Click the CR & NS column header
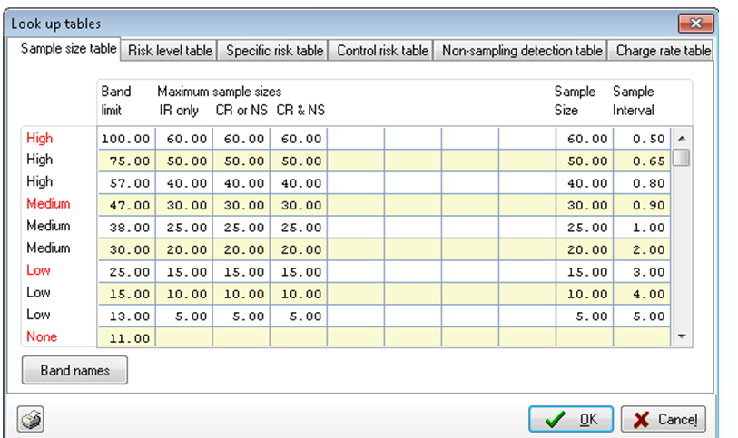Image resolution: width=738 pixels, height=438 pixels. pyautogui.click(x=300, y=110)
